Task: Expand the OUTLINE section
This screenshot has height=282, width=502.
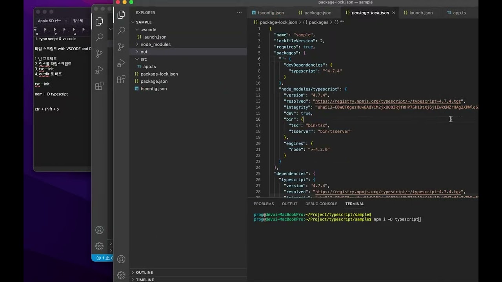Action: click(144, 272)
